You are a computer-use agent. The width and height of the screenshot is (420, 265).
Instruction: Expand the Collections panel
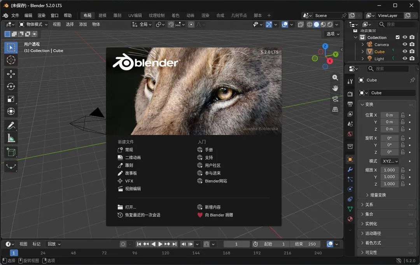click(387, 214)
